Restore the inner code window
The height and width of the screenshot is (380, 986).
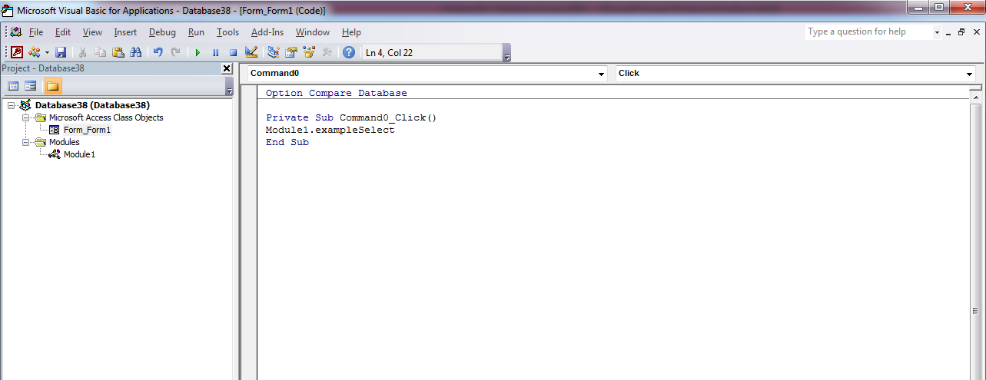coord(961,32)
